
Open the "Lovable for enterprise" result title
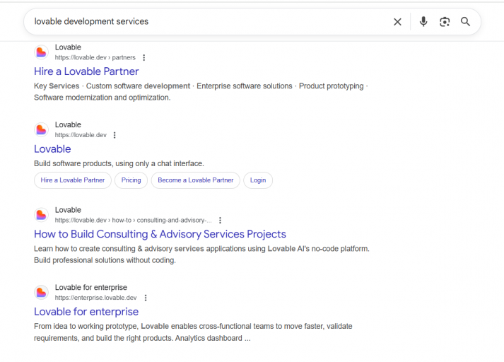point(86,312)
